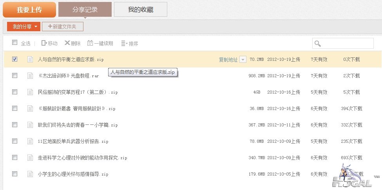382x190 pixels.
Task: Open the 我的收藏 tab
Action: [140, 9]
